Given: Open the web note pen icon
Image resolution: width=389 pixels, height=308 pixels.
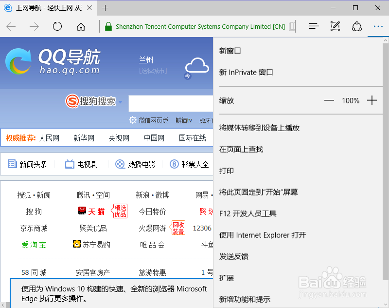Looking at the screenshot, I should click(x=335, y=26).
